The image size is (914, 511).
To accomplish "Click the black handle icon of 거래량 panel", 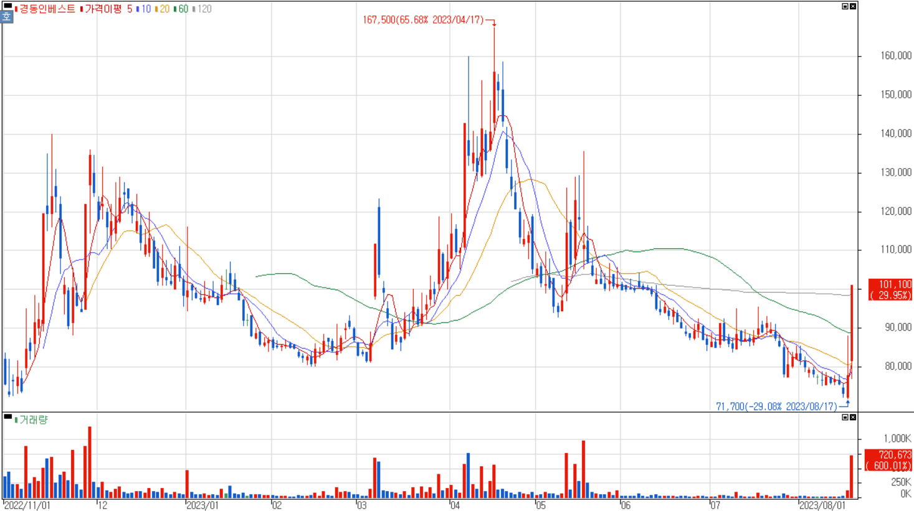I will pyautogui.click(x=7, y=417).
